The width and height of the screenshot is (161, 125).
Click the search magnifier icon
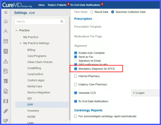[62, 21]
